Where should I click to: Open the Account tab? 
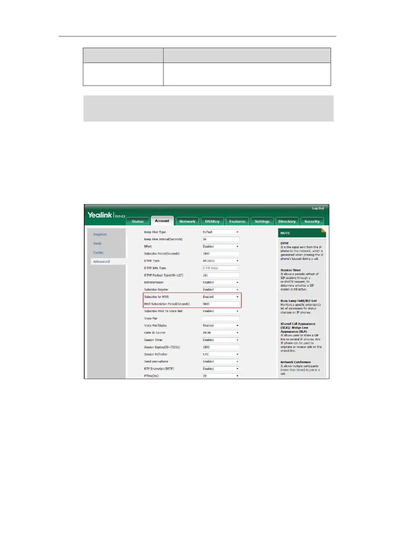[x=162, y=221]
